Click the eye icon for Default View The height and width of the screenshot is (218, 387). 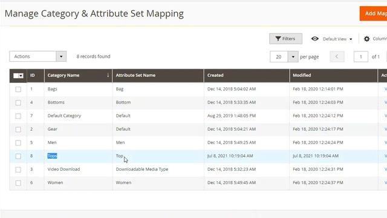pyautogui.click(x=314, y=39)
